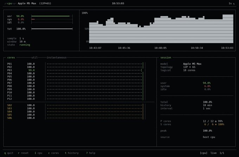Viewport: 239px width, 157px height.
Task: Click the logical 18 cores value
Action: coord(189,70)
